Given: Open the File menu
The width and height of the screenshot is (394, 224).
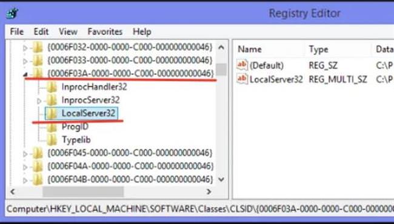Looking at the screenshot, I should (17, 32).
